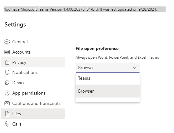Select Teams from the dropdown list
Screen dimensions: 174x133
click(107, 78)
